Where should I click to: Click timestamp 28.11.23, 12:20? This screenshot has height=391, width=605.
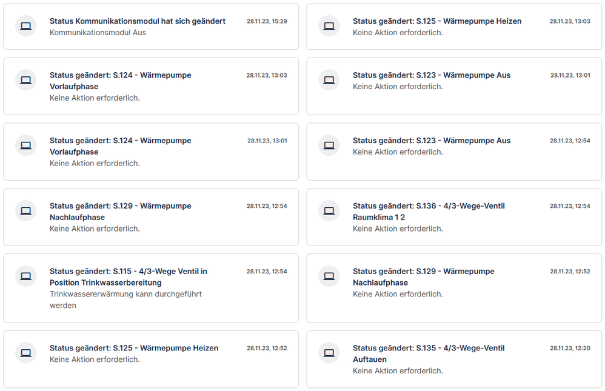coord(570,348)
